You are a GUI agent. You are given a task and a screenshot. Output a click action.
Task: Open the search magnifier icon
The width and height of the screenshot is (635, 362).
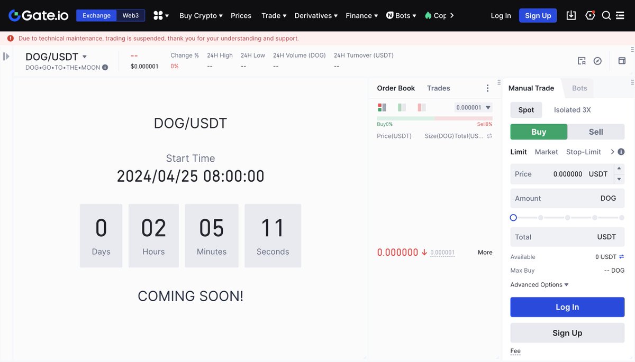[x=606, y=15]
